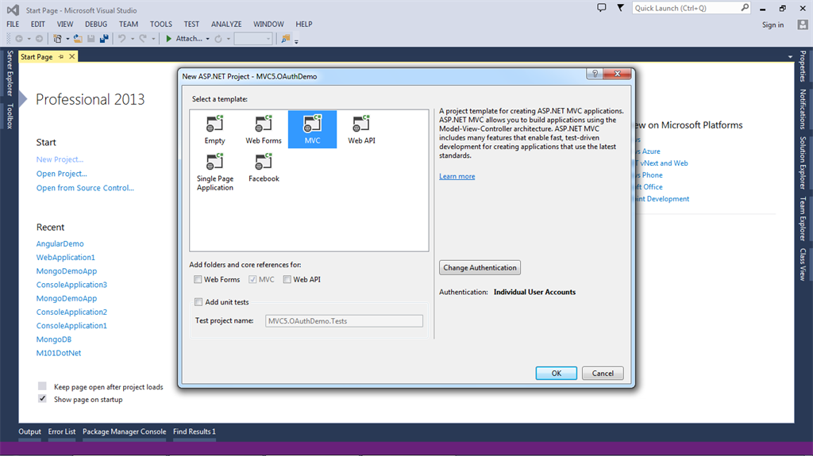Open the TOOLS menu
Image resolution: width=813 pixels, height=456 pixels.
[160, 25]
